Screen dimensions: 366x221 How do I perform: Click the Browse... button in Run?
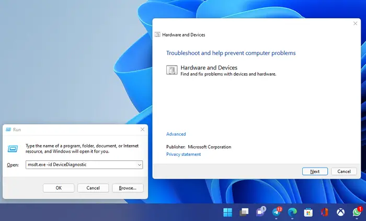(128, 188)
